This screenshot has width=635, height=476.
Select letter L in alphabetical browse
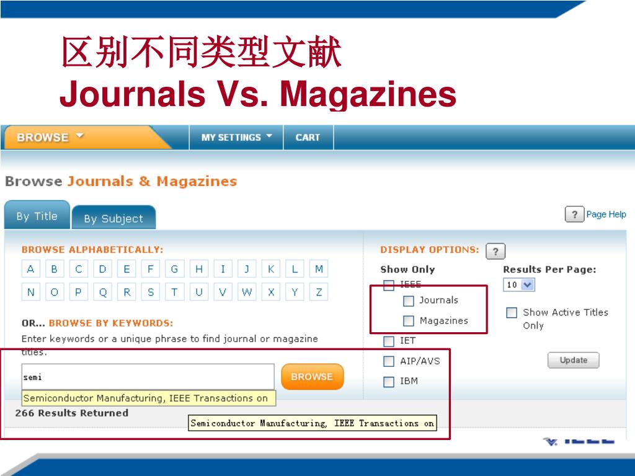tap(295, 269)
